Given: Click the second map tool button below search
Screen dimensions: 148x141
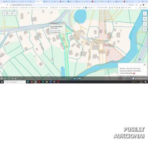Looking at the screenshot, I should tap(145, 19).
